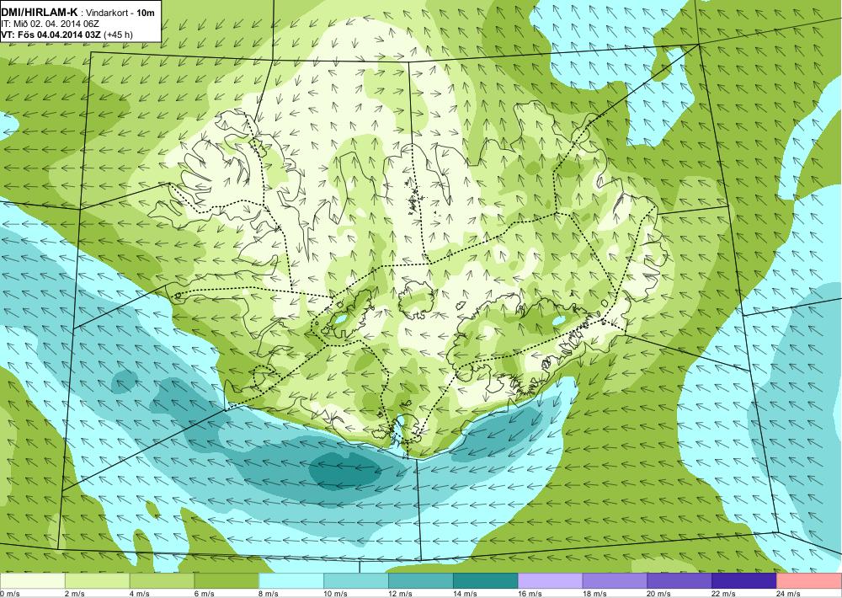Click the 2 m/s light green legend swatch
This screenshot has height=598, width=842.
[x=97, y=581]
